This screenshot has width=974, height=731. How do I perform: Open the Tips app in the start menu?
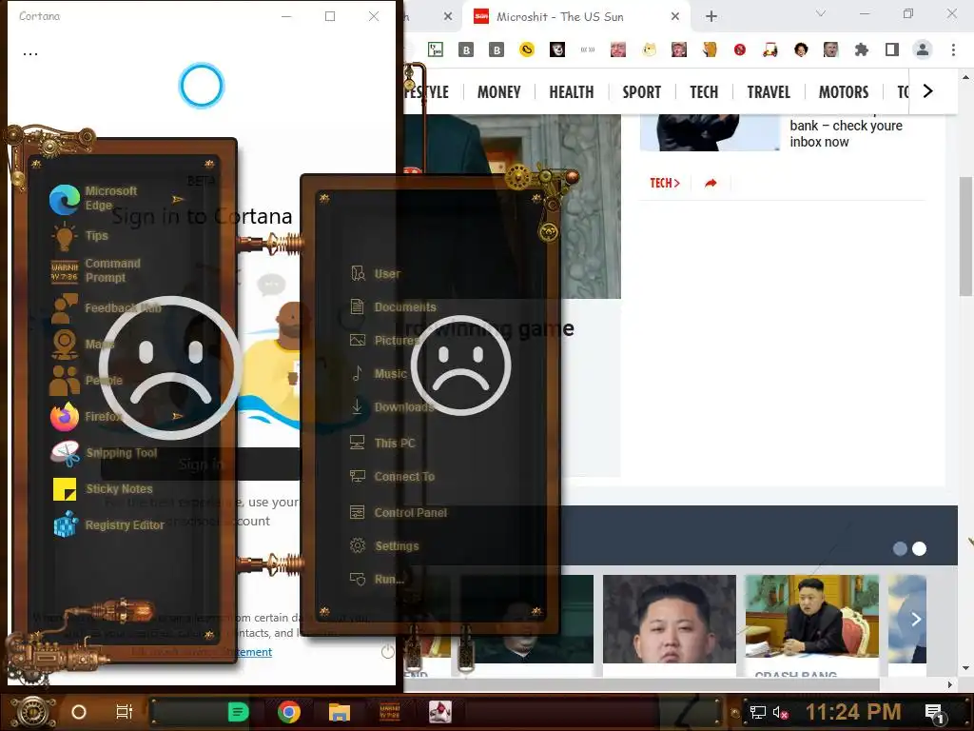click(x=80, y=236)
